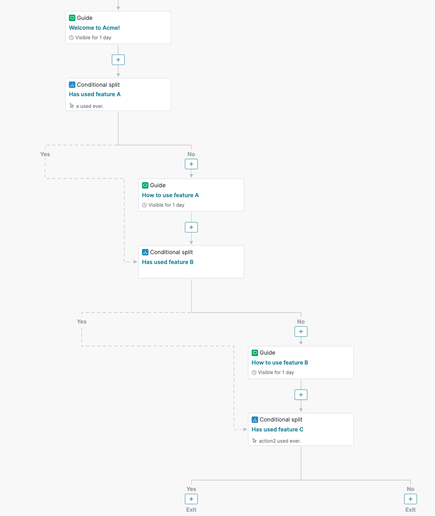
Task: Click the cursor icon beside 'action2 used ever.'
Action: point(255,440)
